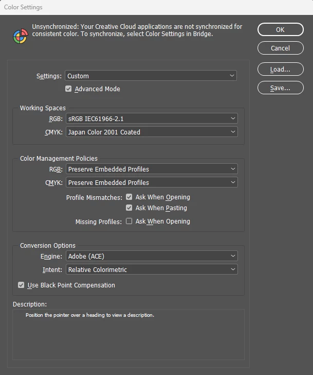Image resolution: width=313 pixels, height=375 pixels.
Task: Click the Settings label
Action: pos(49,76)
